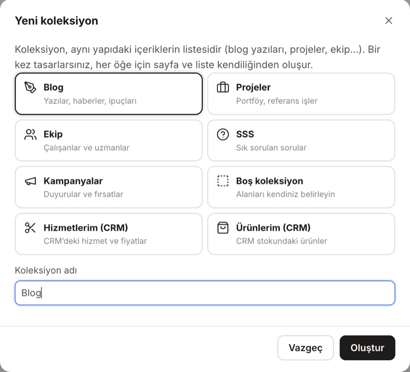The height and width of the screenshot is (372, 410).
Task: Select the SSS collection title
Action: click(245, 134)
